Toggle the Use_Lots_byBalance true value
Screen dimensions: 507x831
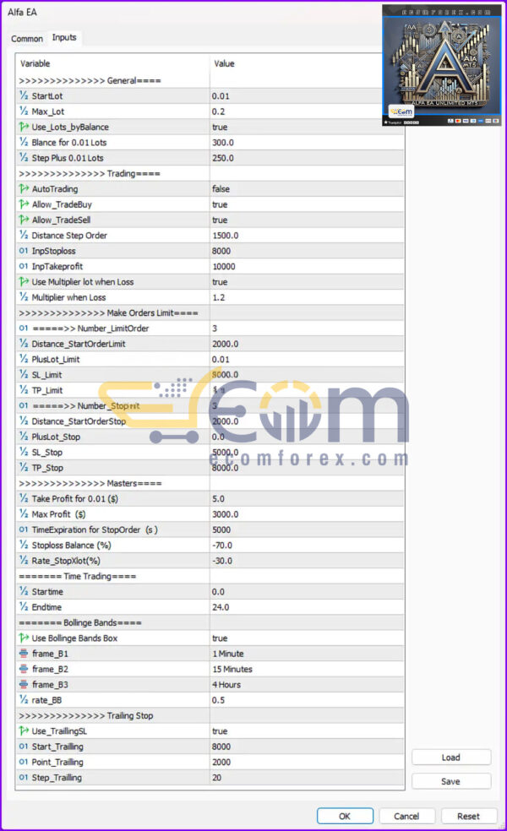click(220, 128)
